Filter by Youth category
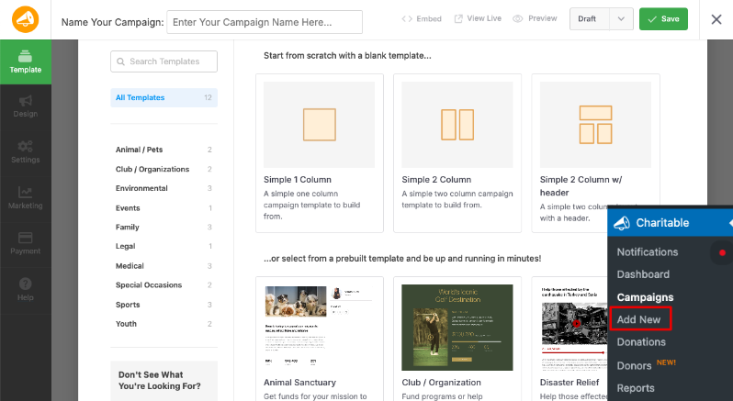The height and width of the screenshot is (401, 733). click(x=164, y=324)
